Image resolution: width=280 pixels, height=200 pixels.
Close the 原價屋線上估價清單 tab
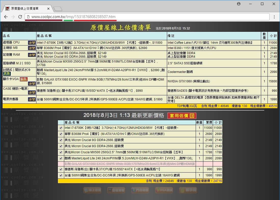tap(48, 9)
